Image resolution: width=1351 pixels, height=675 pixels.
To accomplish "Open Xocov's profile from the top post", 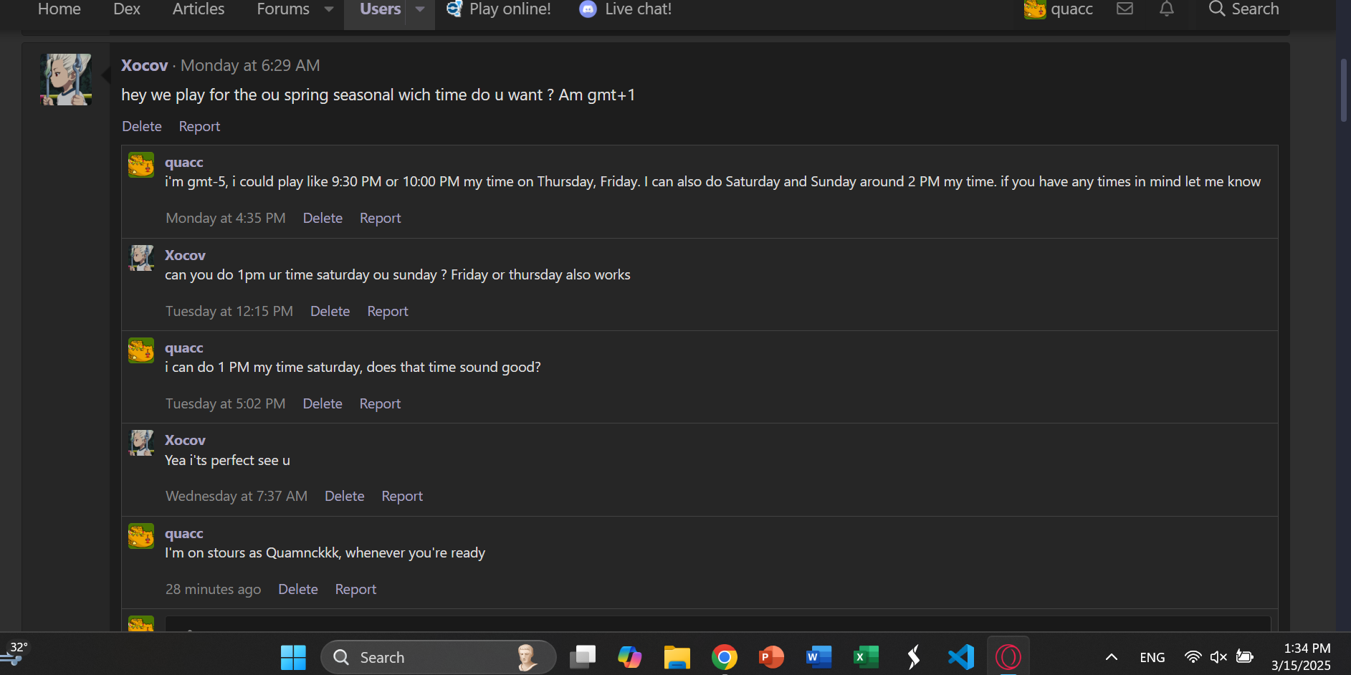I will (144, 65).
